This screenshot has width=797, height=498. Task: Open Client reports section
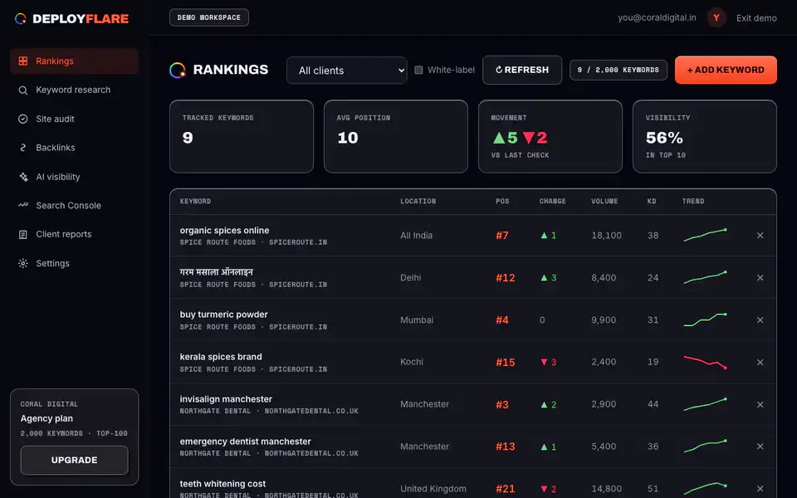pos(74,234)
